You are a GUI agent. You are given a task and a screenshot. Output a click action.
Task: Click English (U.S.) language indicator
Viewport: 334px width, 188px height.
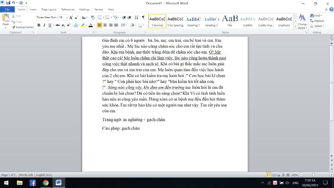(x=44, y=175)
